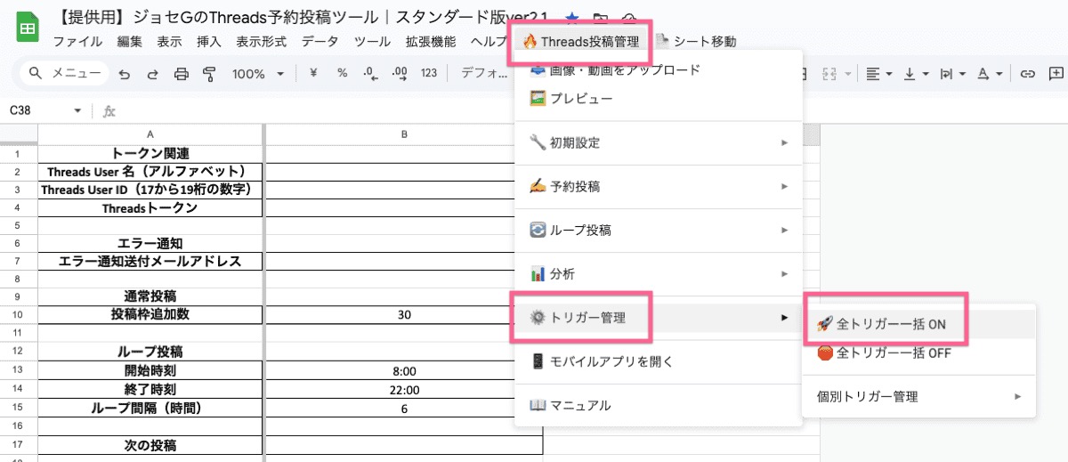Click the cloud document status icon
The height and width of the screenshot is (462, 1068).
click(x=629, y=18)
